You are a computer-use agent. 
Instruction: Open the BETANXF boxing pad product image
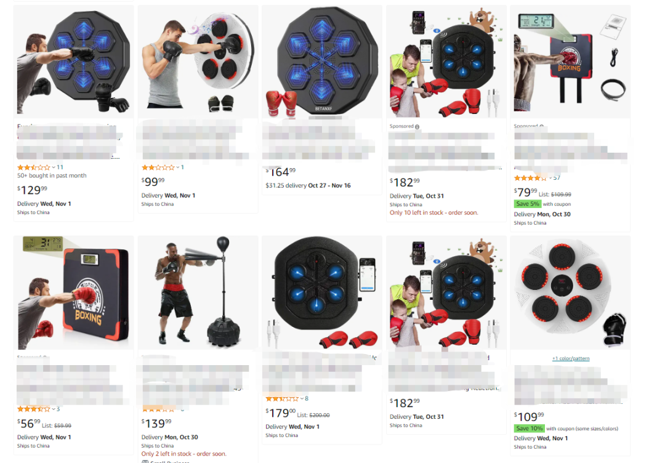coord(322,62)
